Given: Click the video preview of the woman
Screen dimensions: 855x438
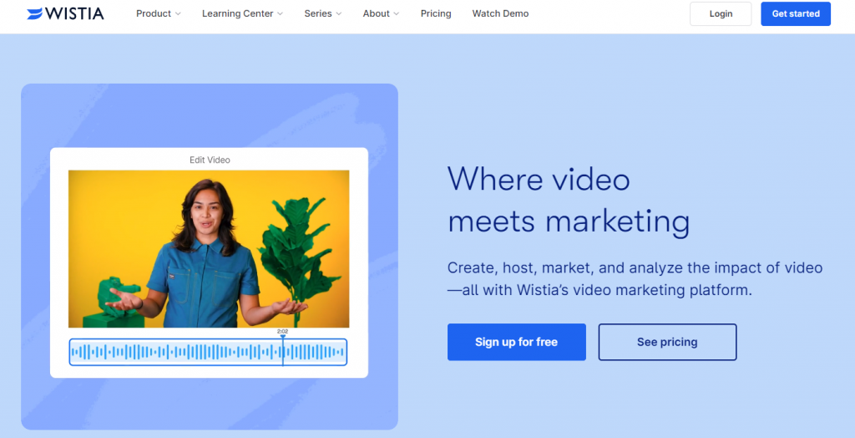Looking at the screenshot, I should coord(209,249).
